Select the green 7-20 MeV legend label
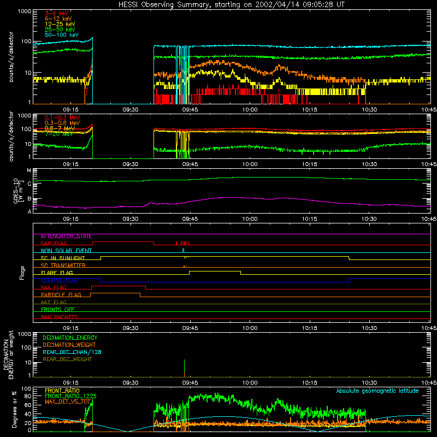The width and height of the screenshot is (437, 437). [58, 134]
